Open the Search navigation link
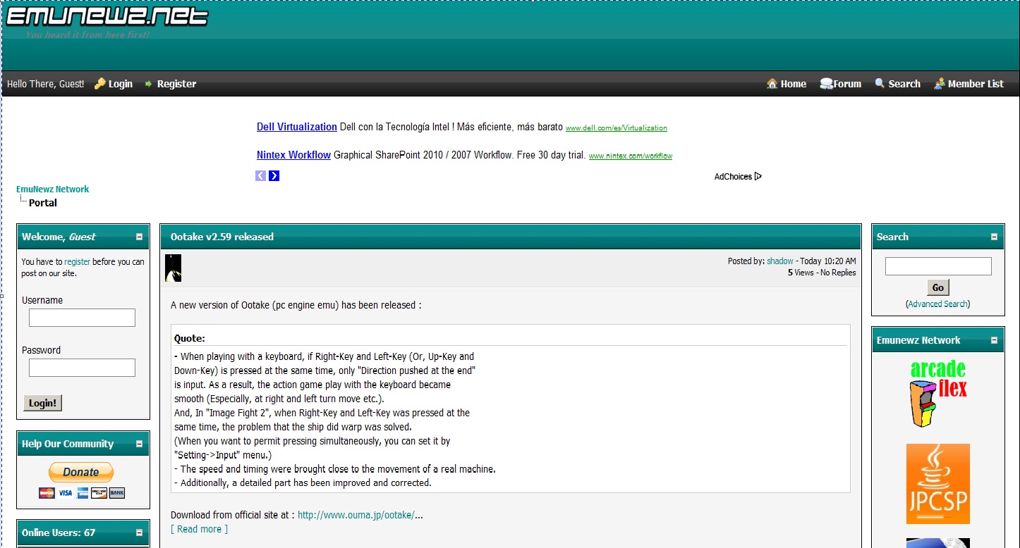Image resolution: width=1020 pixels, height=548 pixels. (904, 84)
